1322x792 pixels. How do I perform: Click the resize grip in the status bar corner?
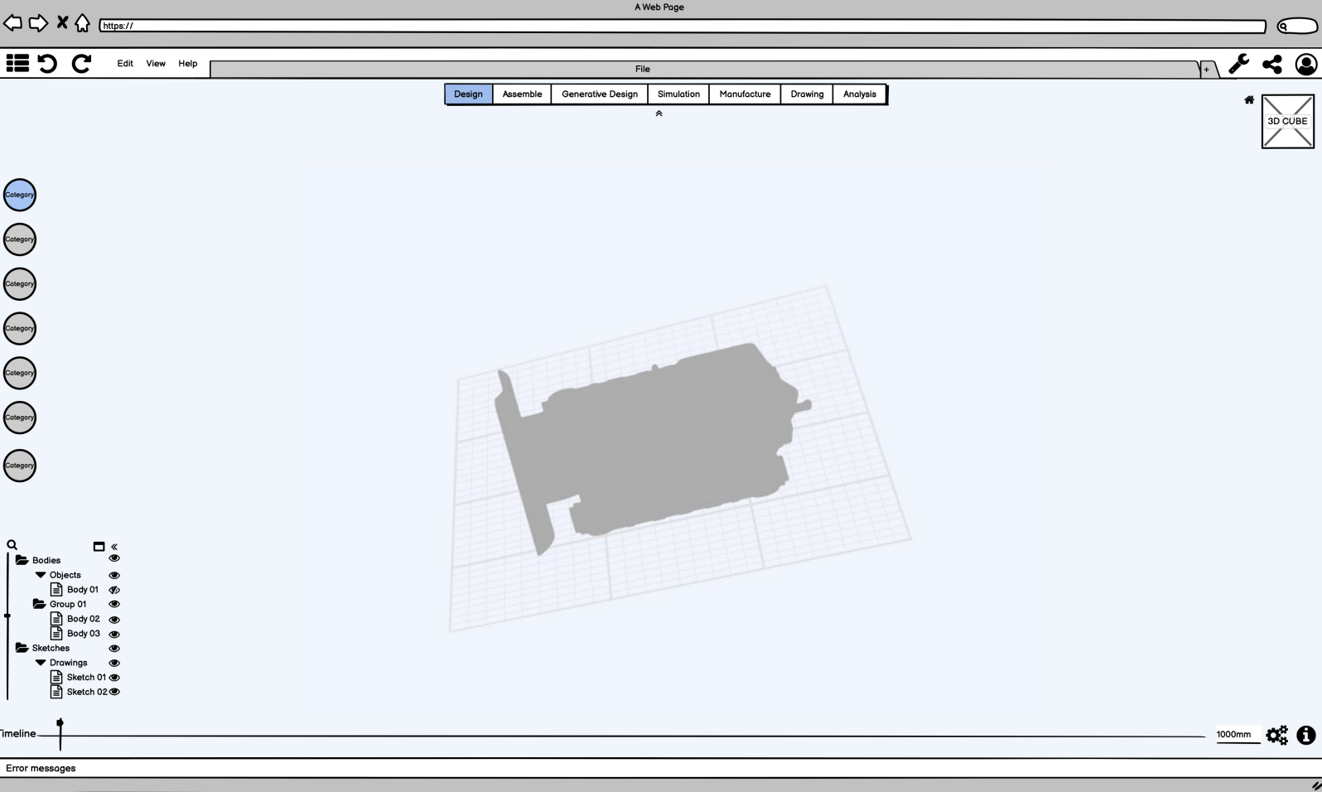point(1315,785)
